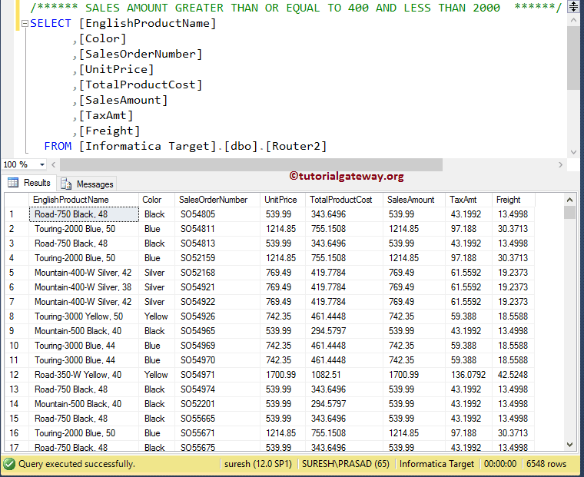
Task: Click the results vertical scrollbar thumb
Action: (569, 213)
